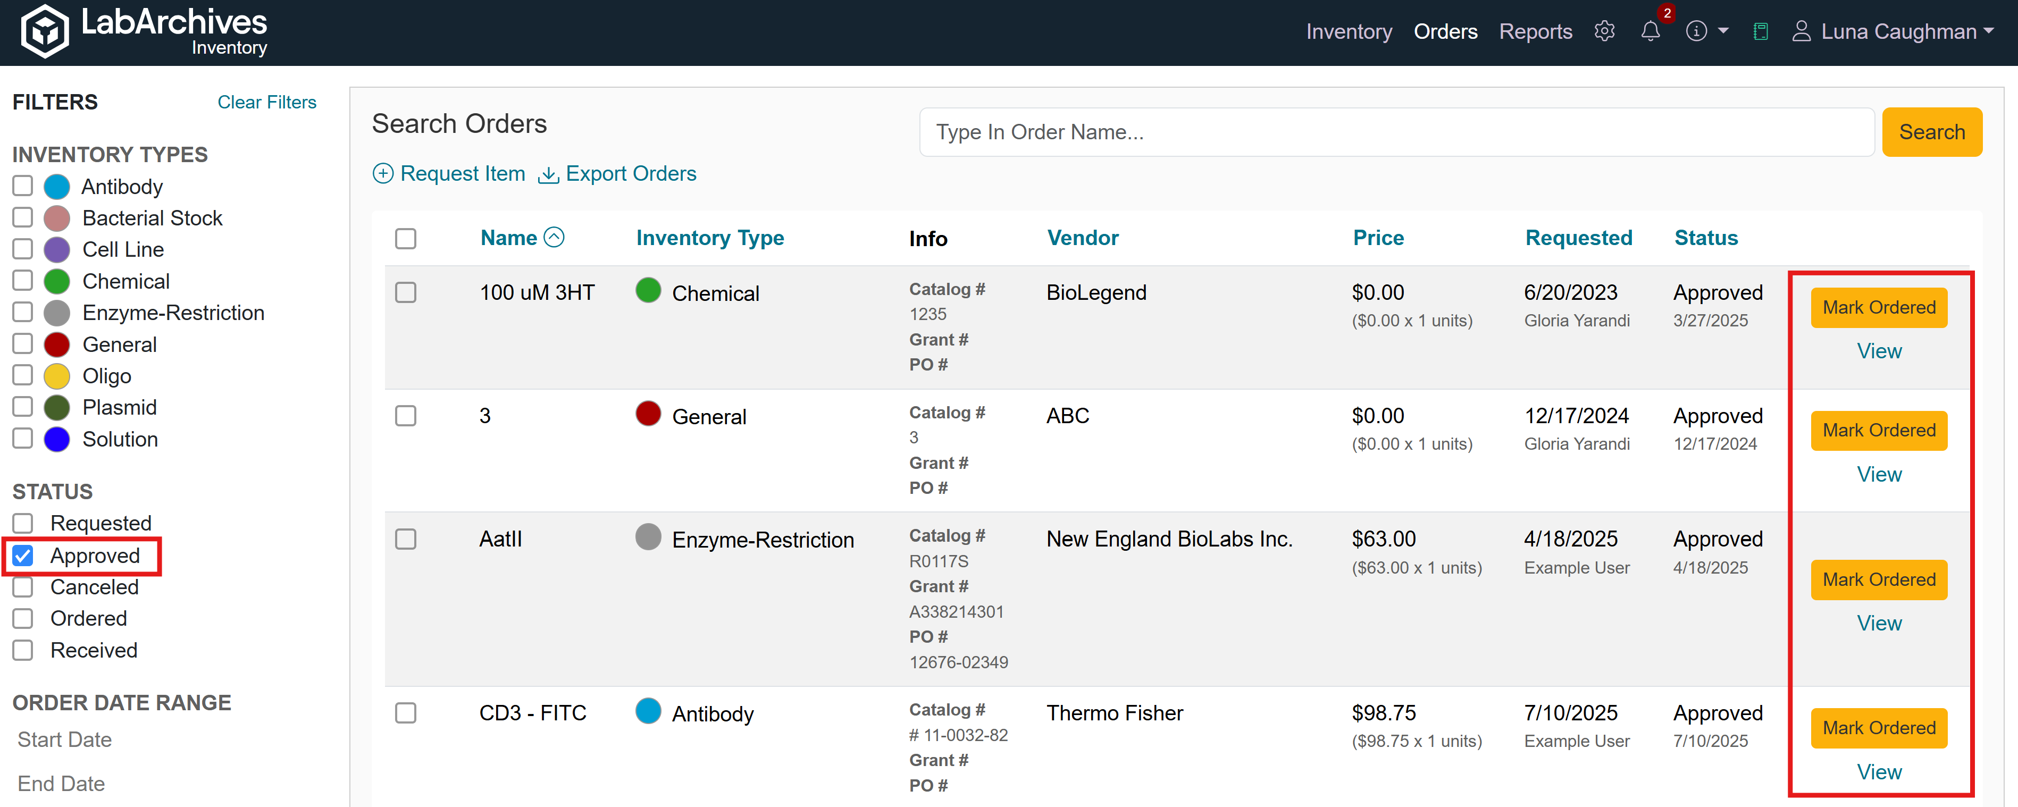Click the Name sort arrow icon
Screen dimensions: 2018x807
click(554, 238)
